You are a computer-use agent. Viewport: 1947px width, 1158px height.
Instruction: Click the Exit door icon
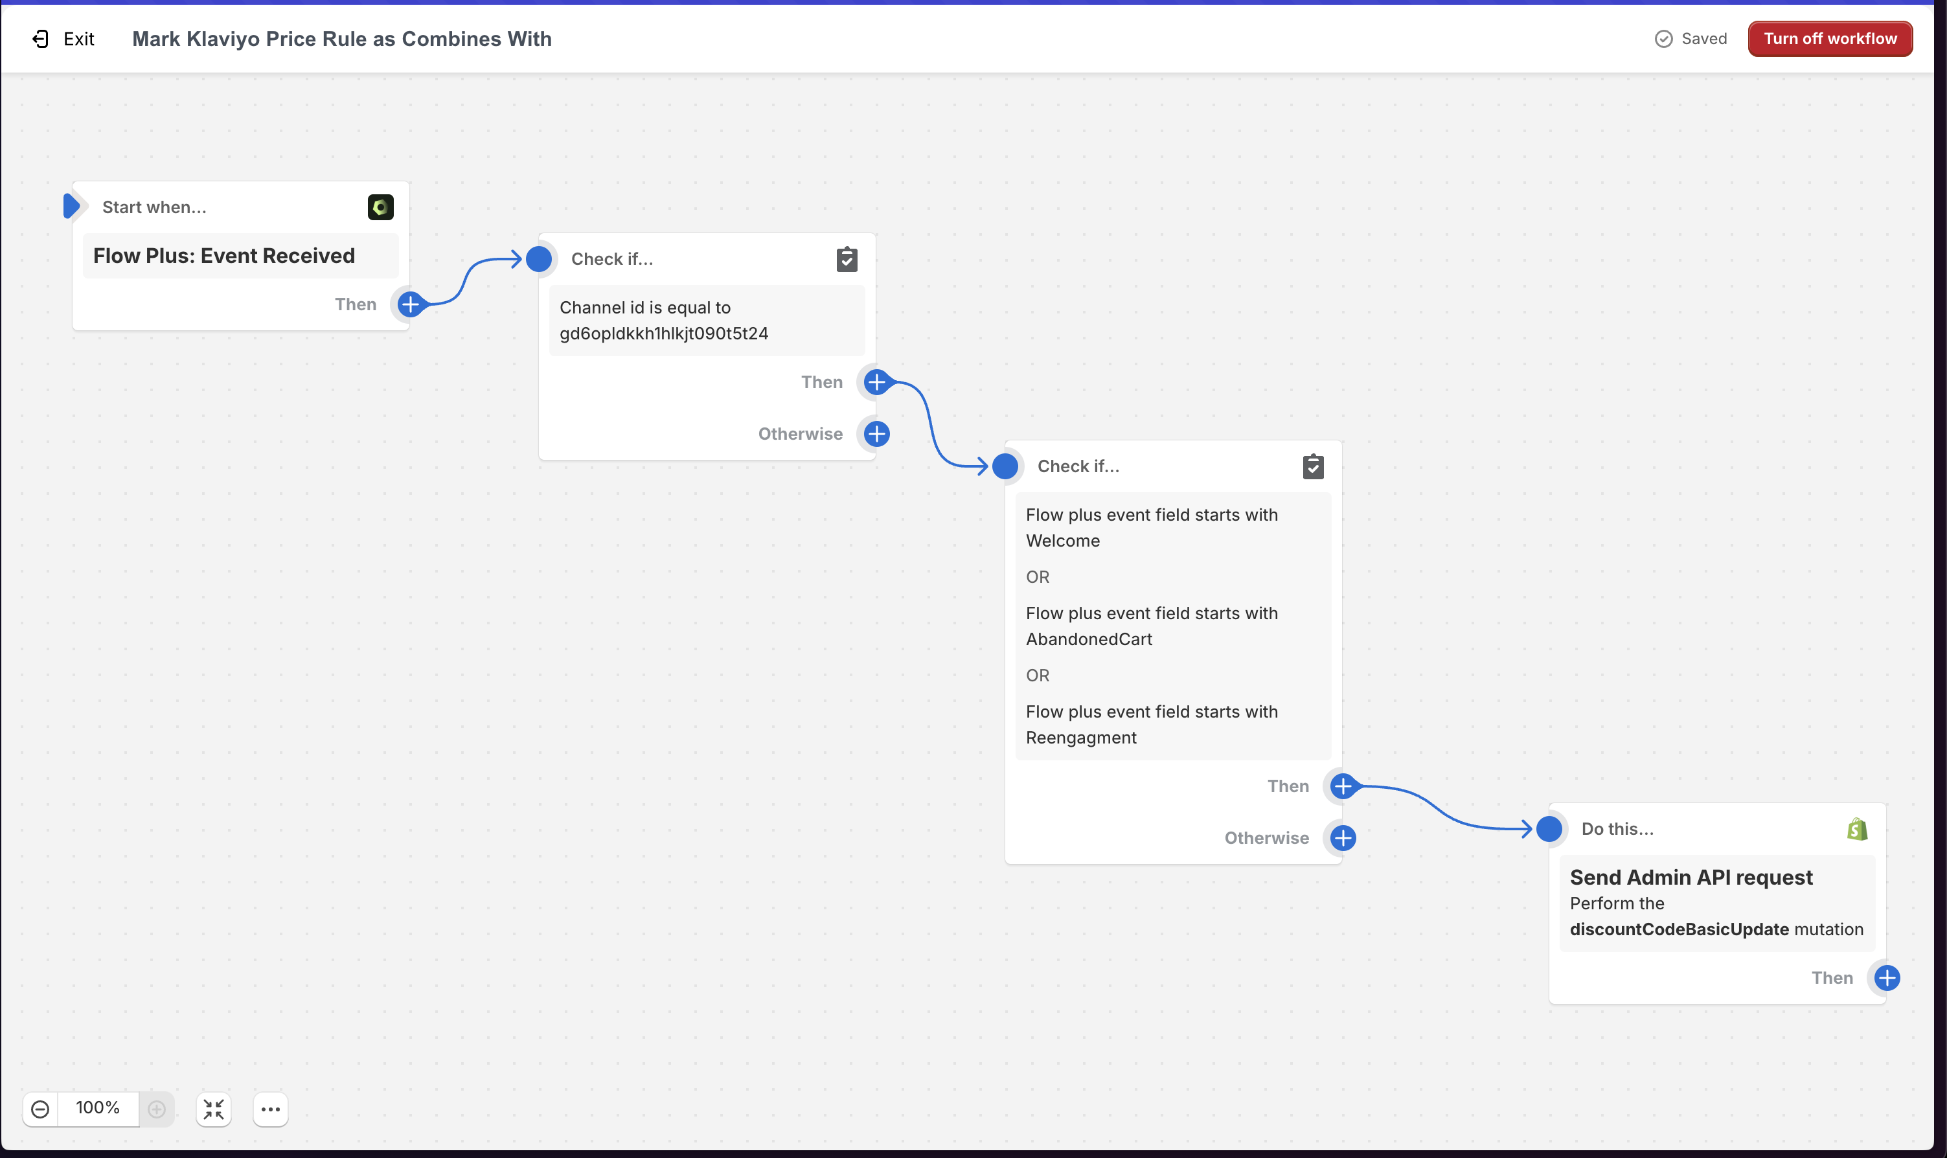[x=41, y=39]
